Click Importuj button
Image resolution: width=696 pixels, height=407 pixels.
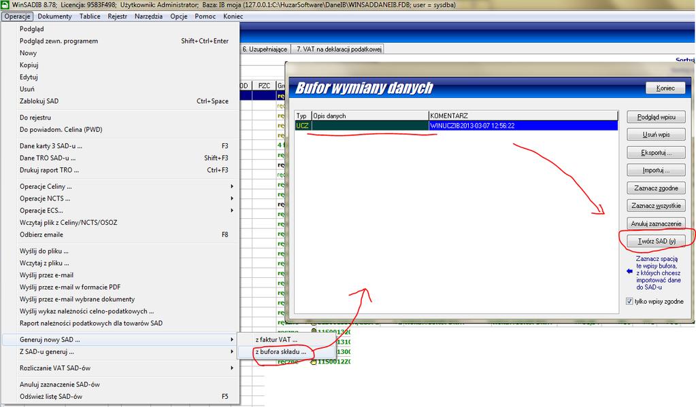pyautogui.click(x=656, y=171)
